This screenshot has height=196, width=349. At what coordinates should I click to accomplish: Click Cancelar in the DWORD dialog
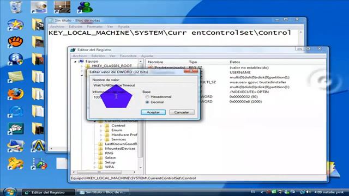click(182, 113)
